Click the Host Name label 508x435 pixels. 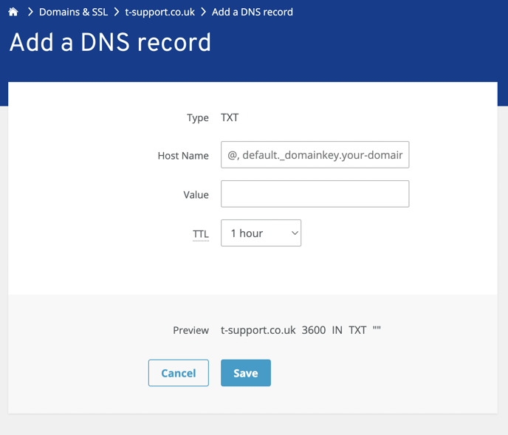183,156
